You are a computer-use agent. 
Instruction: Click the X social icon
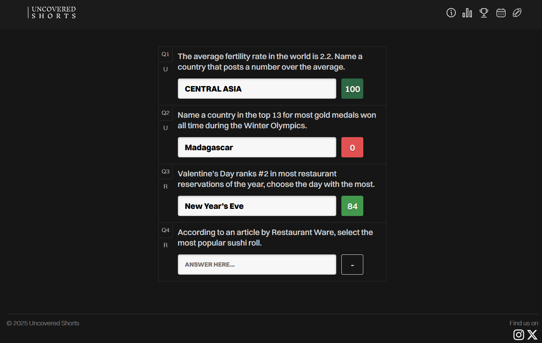(532, 335)
